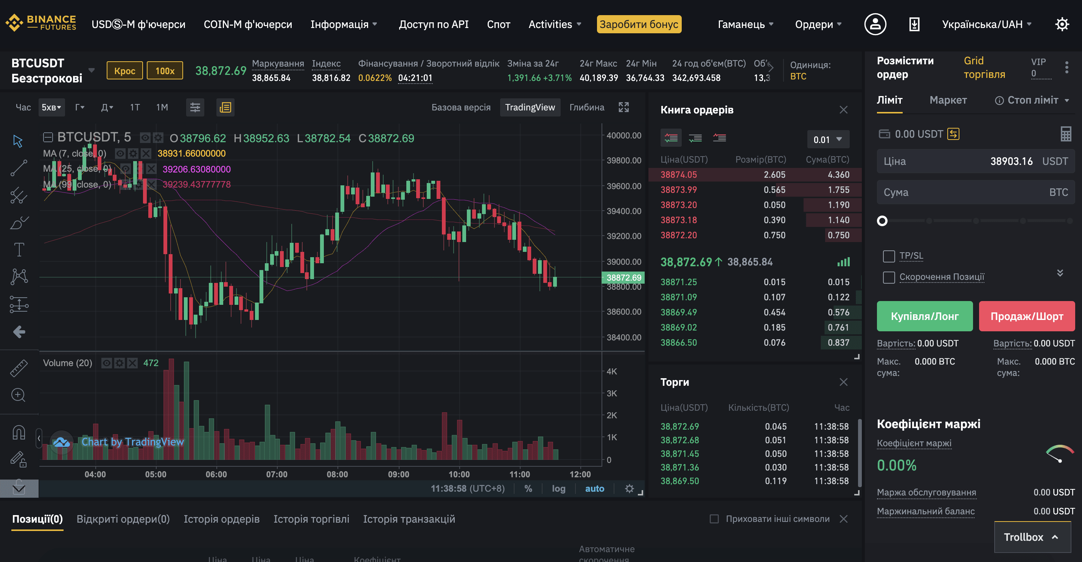The image size is (1082, 562).
Task: Open order book 0.01 precision dropdown
Action: 828,140
